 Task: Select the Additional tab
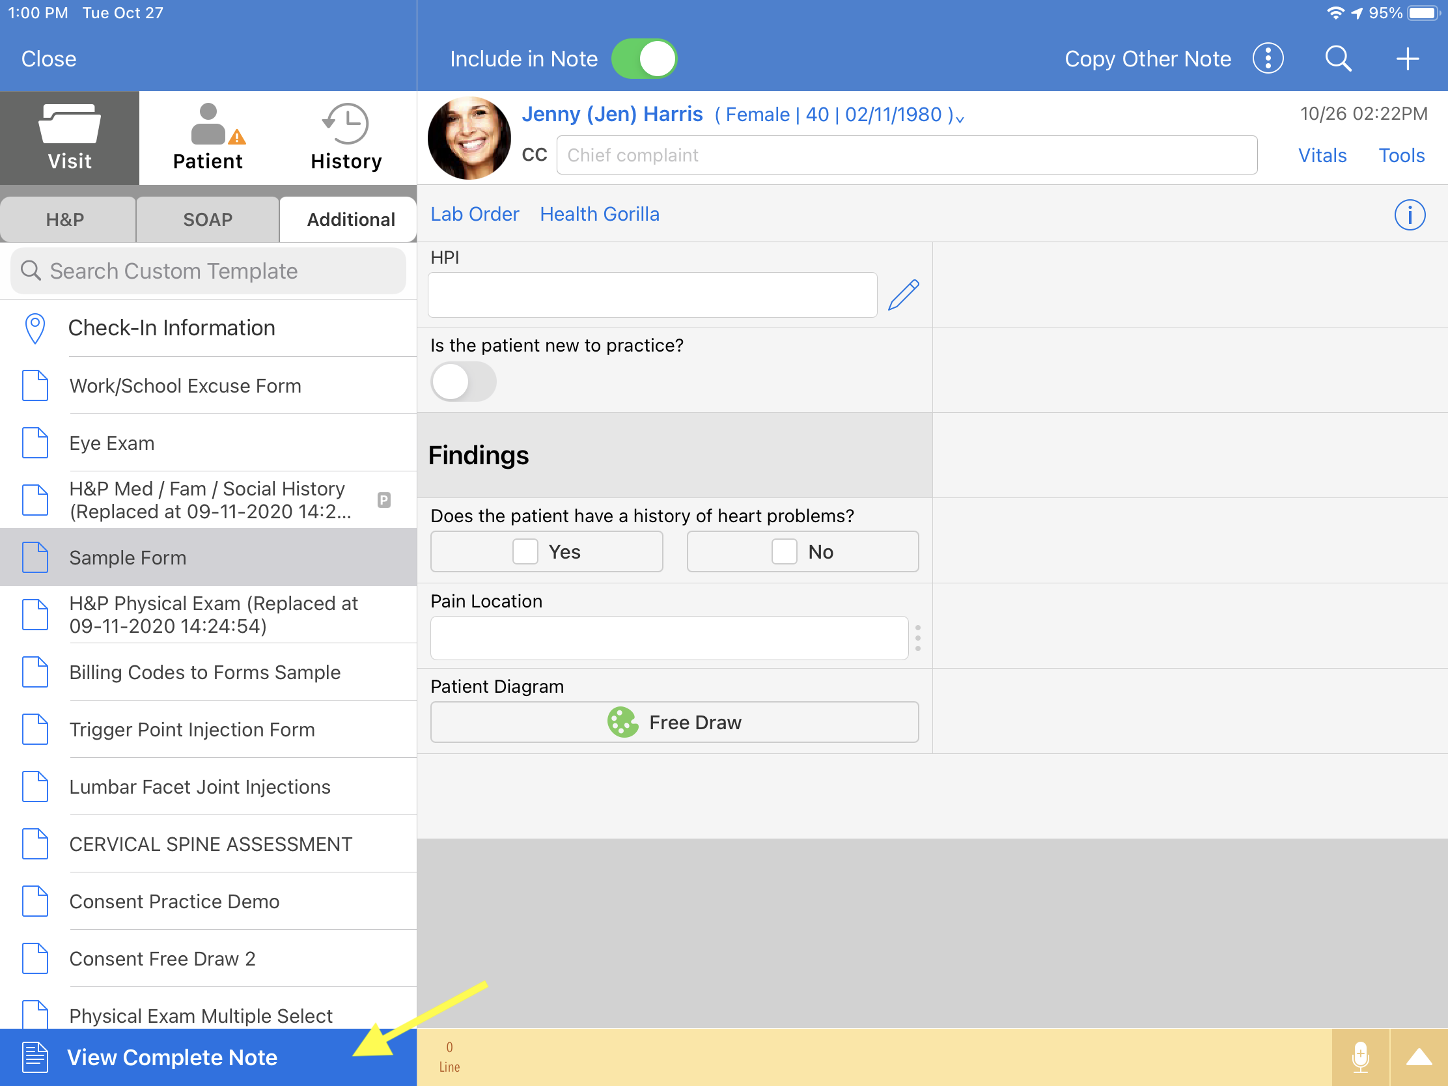[349, 219]
